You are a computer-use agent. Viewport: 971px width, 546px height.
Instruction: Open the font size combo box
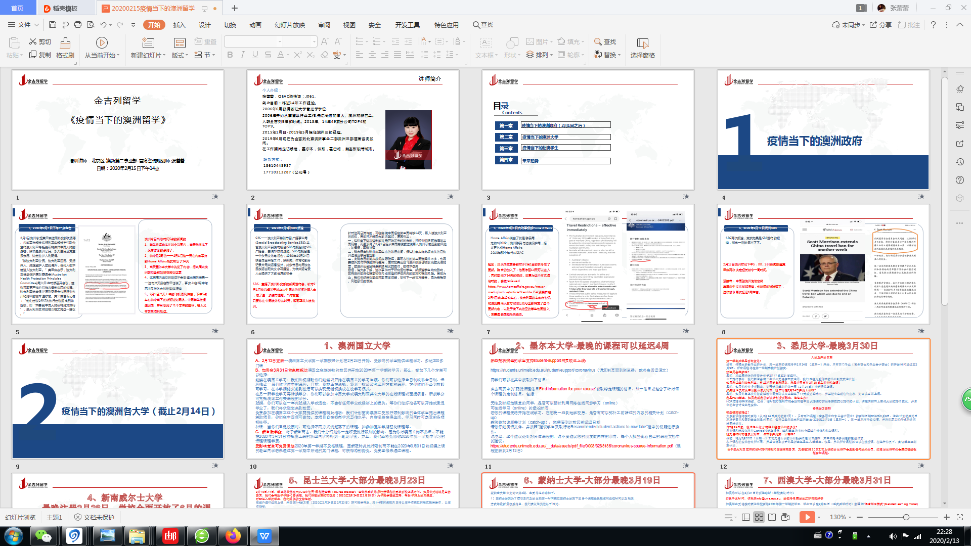pos(300,41)
